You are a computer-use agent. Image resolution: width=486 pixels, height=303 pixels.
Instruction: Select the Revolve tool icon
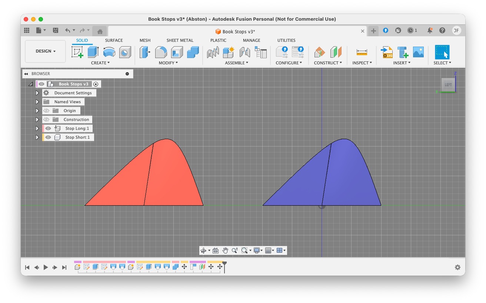click(109, 52)
